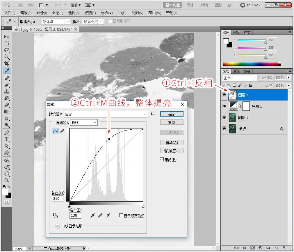Viewport: 294px width, 252px height.
Task: Toggle the lock all padlock icon
Action: click(x=250, y=85)
